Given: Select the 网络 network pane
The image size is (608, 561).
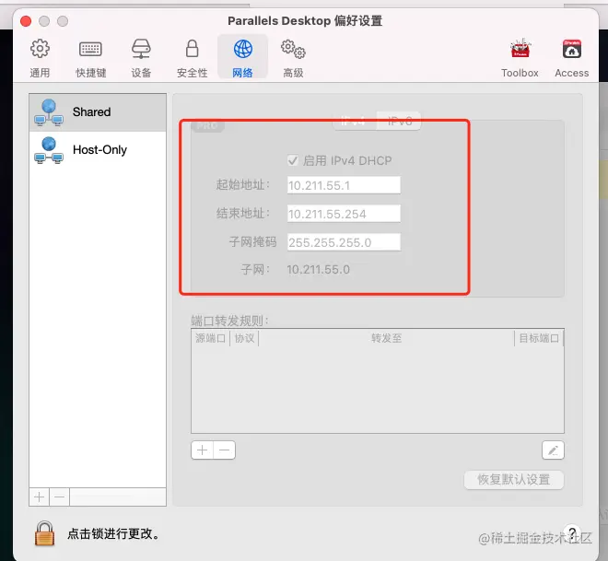Looking at the screenshot, I should (242, 58).
